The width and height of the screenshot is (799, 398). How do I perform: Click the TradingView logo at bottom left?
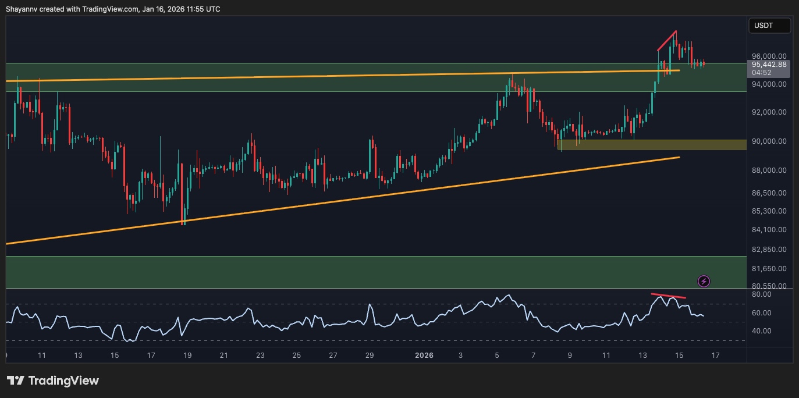(53, 381)
